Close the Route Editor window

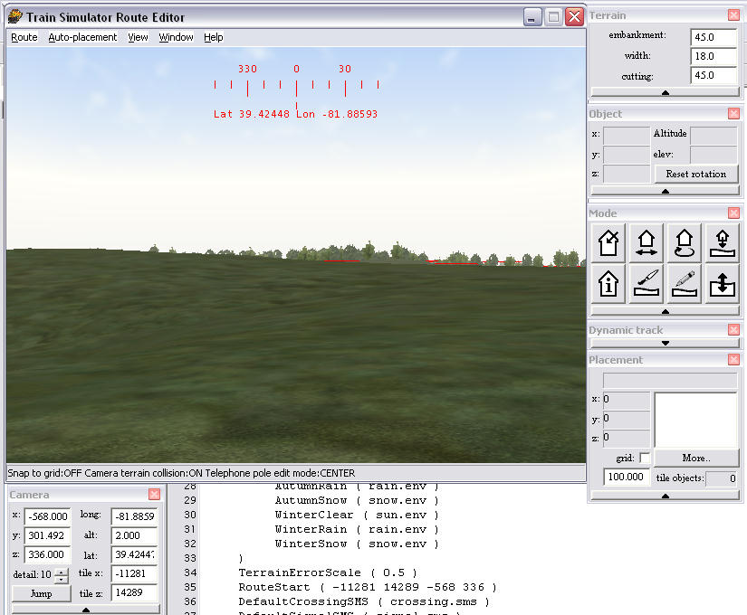(x=575, y=17)
